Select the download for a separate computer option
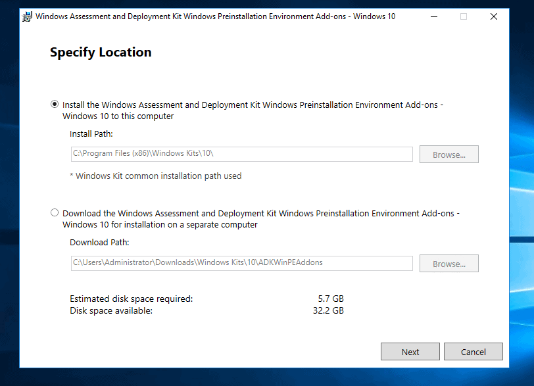The image size is (534, 386). coord(55,212)
